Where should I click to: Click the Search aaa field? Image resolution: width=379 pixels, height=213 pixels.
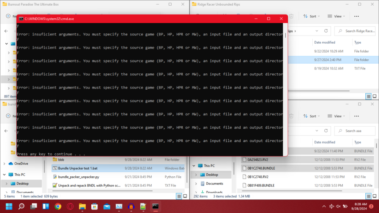coord(355,131)
